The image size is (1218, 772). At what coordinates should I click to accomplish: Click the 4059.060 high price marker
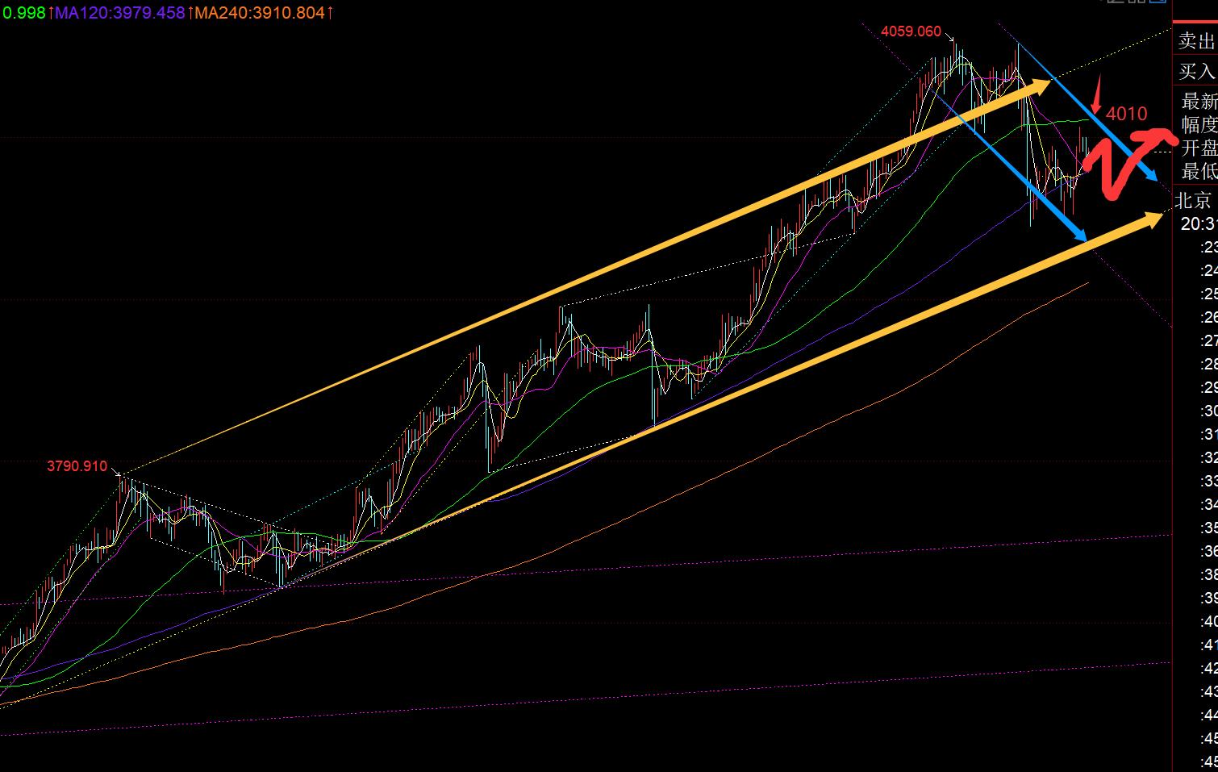tap(911, 31)
